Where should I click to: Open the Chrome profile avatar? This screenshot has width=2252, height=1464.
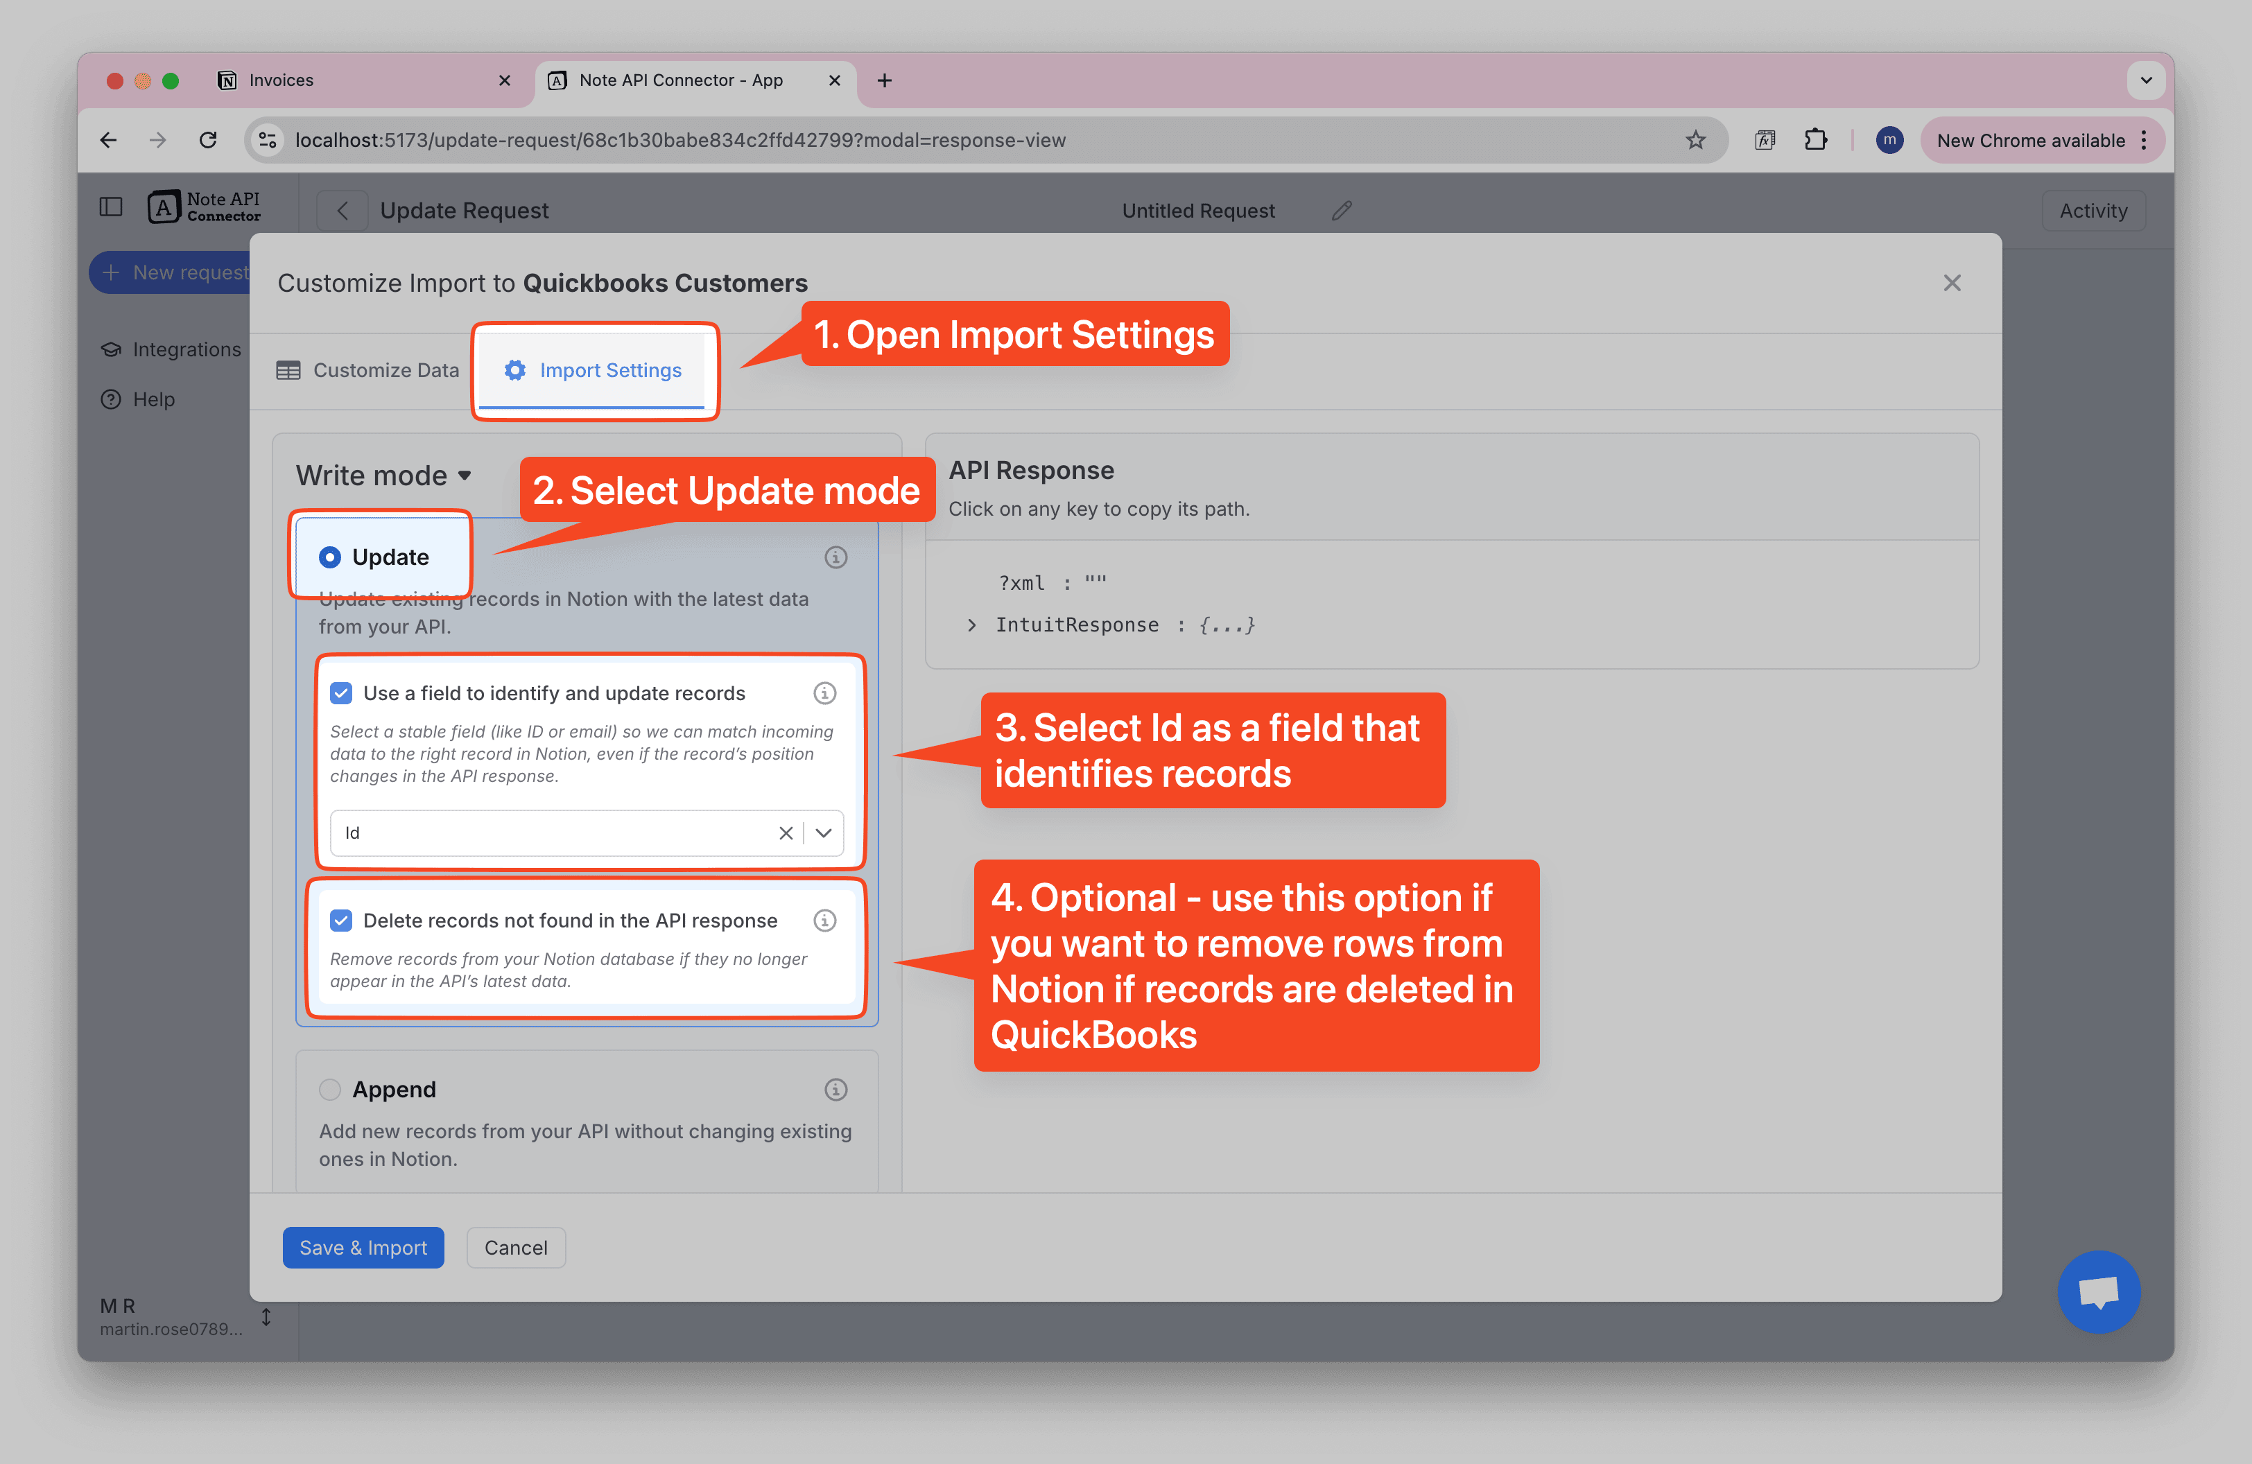tap(1889, 140)
